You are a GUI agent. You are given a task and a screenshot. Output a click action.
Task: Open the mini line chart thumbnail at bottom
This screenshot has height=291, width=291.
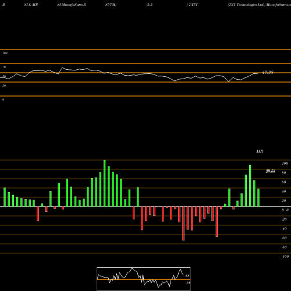144,279
